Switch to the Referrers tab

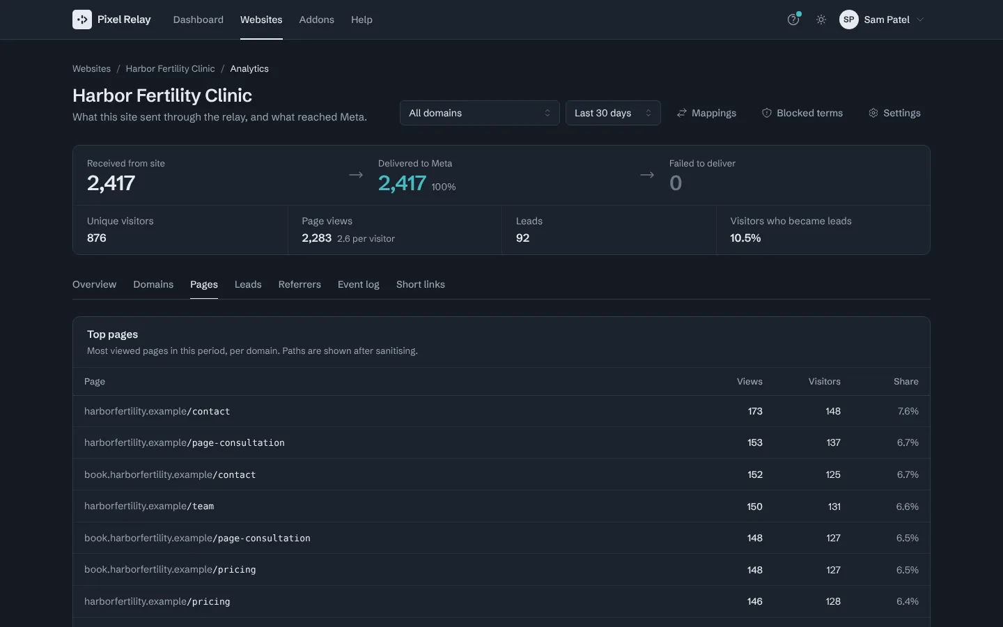pos(300,284)
